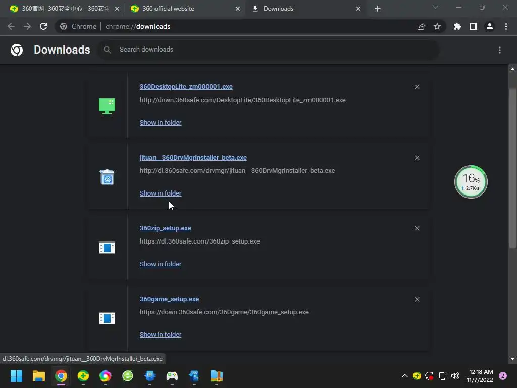Click the 360game_setup.exe source URL text
The height and width of the screenshot is (388, 517).
tap(224, 312)
